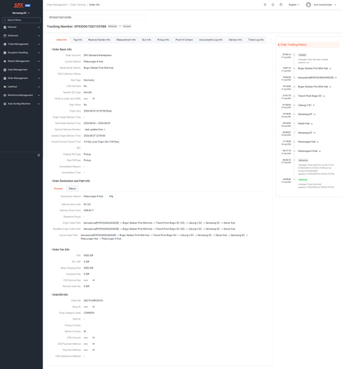This screenshot has width=342, height=369.
Task: Click the green Delivered status tag
Action: [x=303, y=179]
